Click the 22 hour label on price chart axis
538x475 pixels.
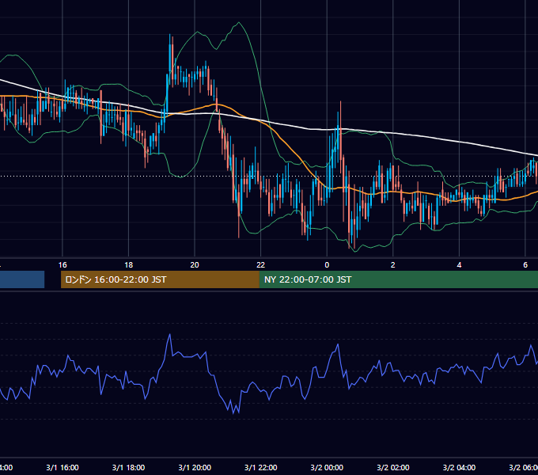click(261, 265)
